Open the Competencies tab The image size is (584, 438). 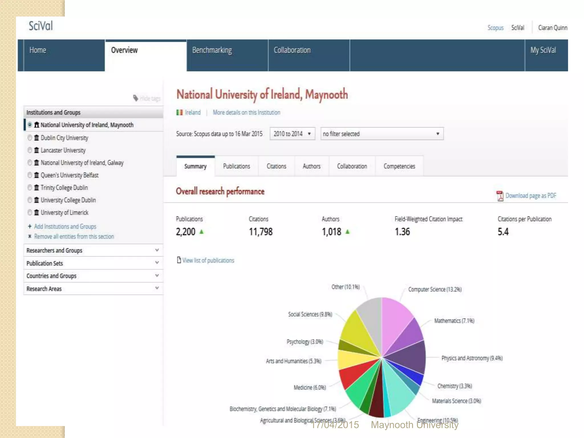(399, 166)
